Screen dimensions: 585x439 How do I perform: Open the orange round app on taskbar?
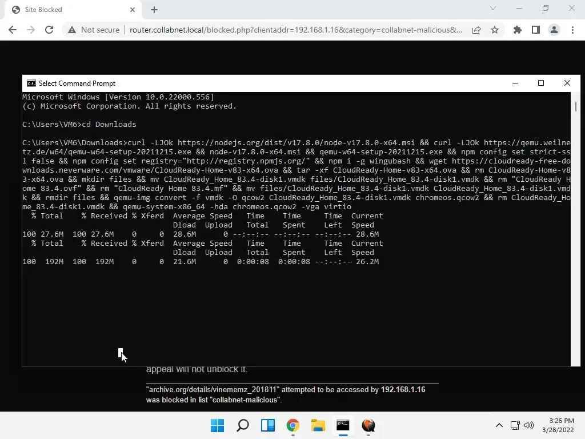pos(368,425)
